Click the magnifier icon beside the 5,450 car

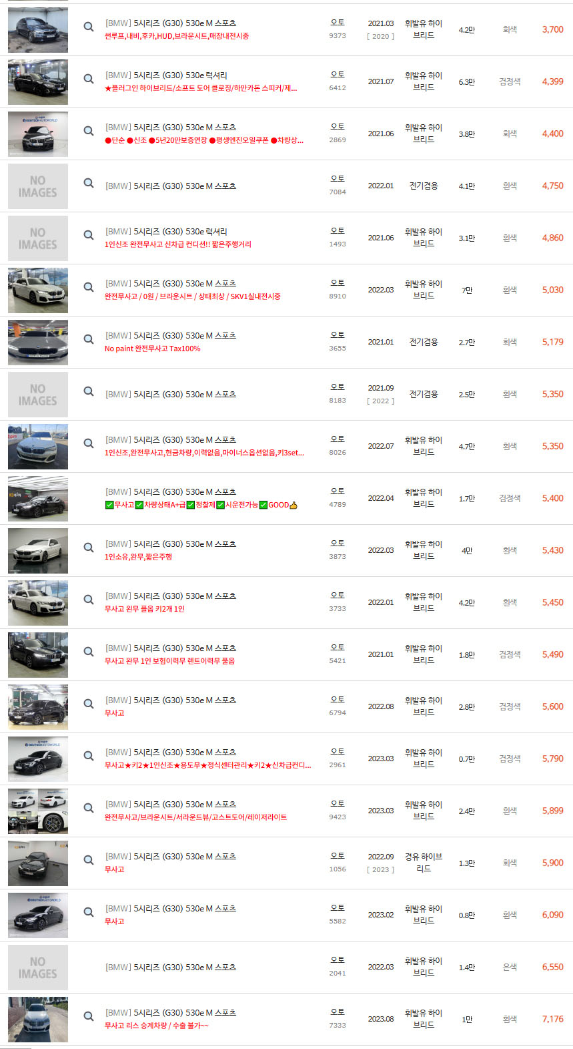pos(88,600)
